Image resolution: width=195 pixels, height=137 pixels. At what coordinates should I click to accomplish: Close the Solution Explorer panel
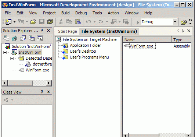[48, 30]
